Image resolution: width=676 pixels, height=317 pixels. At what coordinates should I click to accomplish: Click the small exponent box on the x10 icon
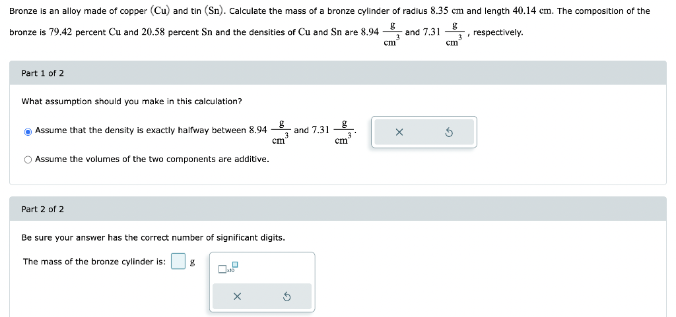(x=235, y=264)
